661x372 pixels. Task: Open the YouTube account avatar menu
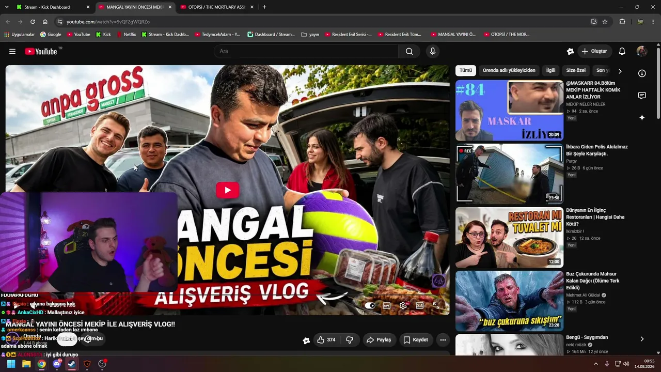point(642,51)
